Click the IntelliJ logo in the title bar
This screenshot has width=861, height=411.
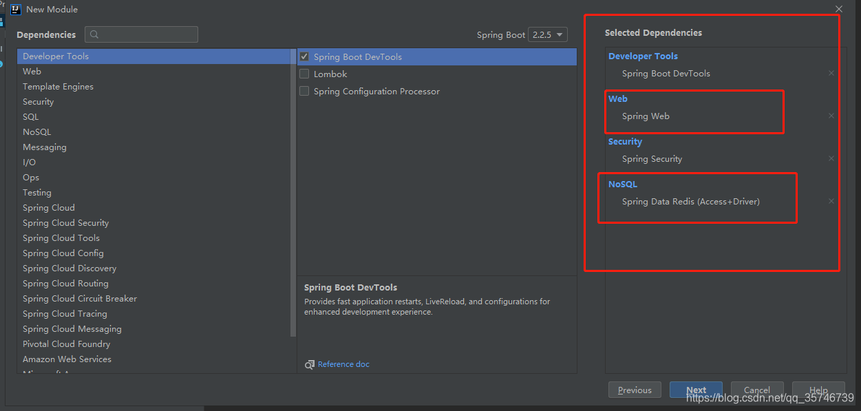point(15,9)
